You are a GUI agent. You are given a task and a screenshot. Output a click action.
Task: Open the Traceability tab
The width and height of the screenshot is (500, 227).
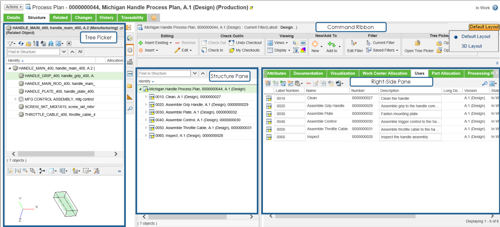[132, 17]
